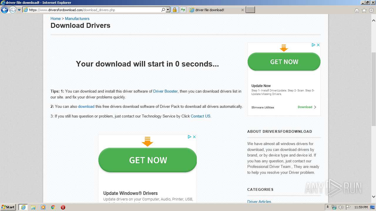Open the Manufacturers breadcrumb link
Screen dimensions: 376x211
[x=77, y=18]
